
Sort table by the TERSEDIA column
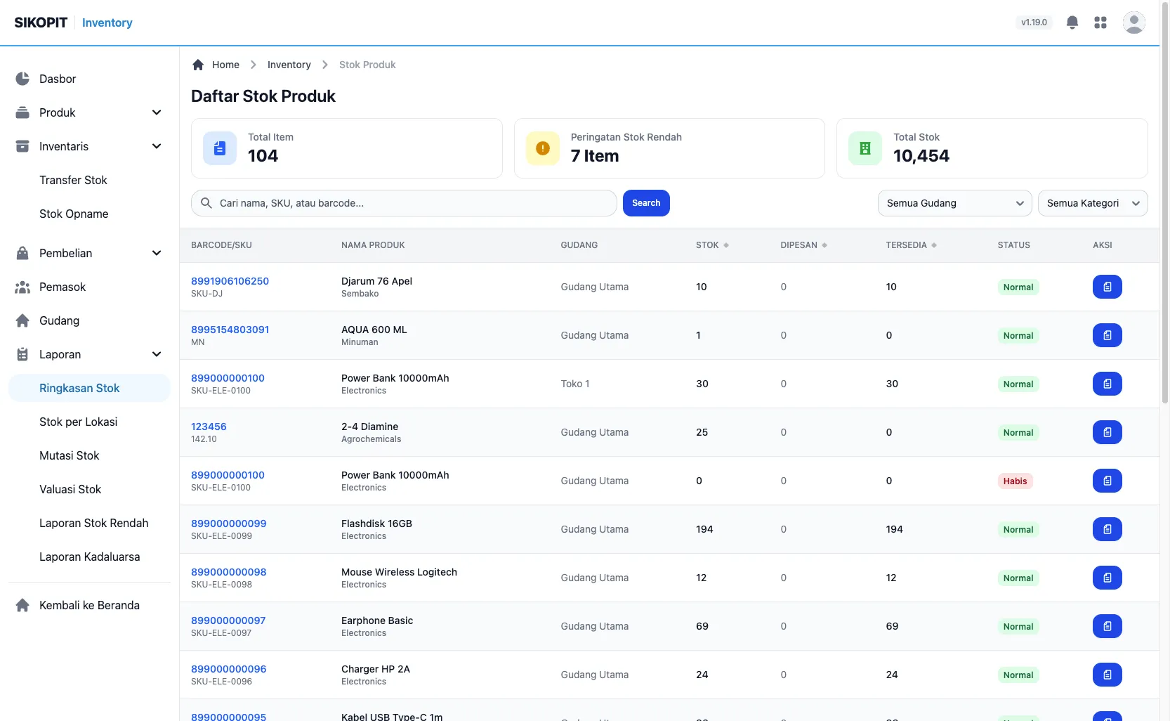point(911,245)
